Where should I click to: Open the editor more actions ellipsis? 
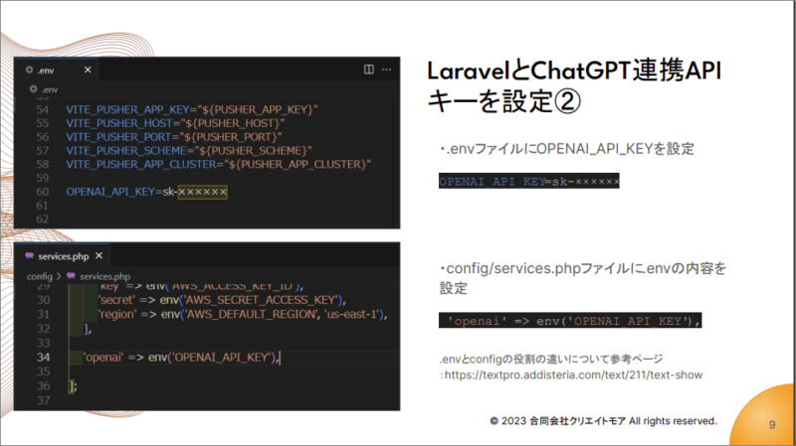coord(387,70)
